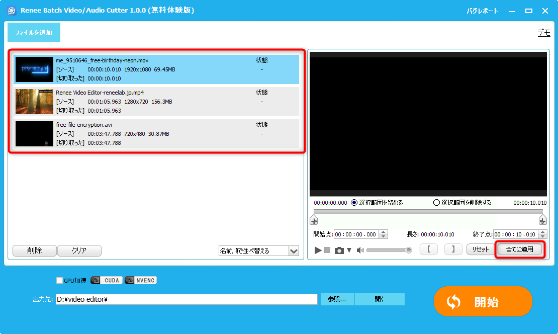Click the 開く open folder button

[380, 299]
